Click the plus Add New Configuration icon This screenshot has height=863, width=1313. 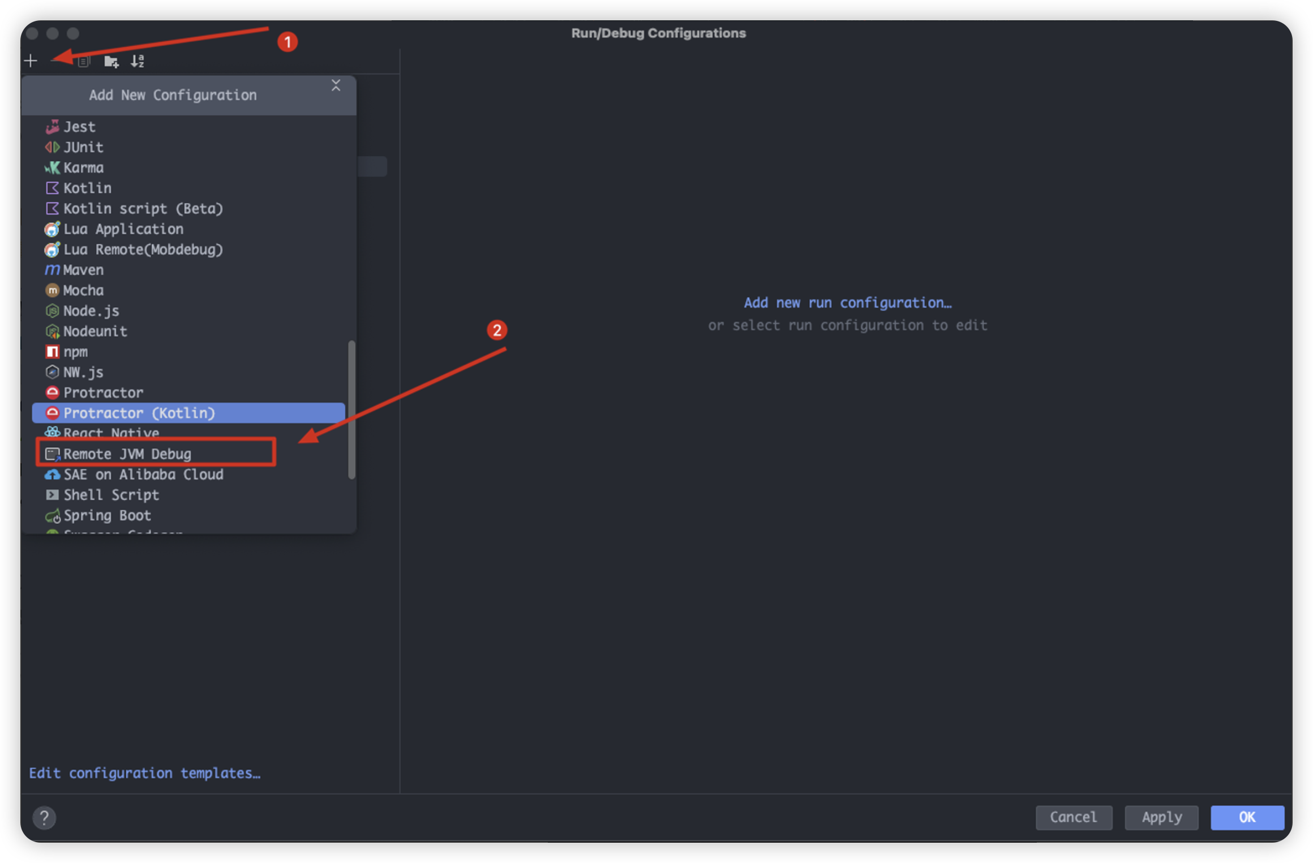pos(31,61)
